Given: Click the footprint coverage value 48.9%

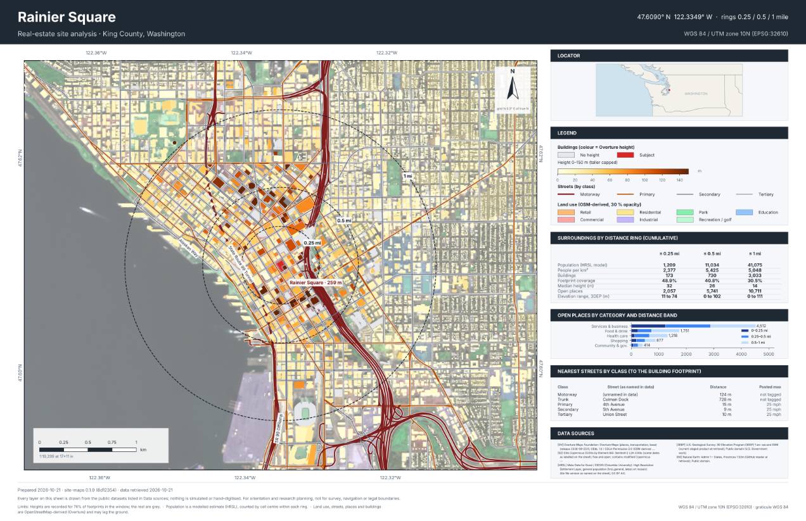Looking at the screenshot, I should click(668, 280).
